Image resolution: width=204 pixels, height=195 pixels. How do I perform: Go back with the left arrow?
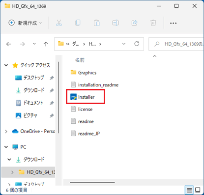8,44
